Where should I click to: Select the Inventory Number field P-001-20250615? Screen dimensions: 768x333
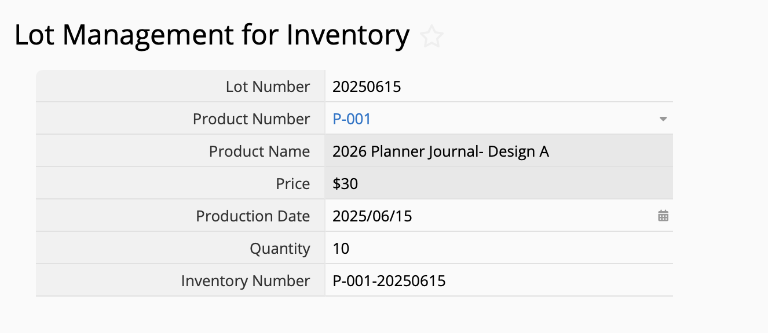click(389, 281)
